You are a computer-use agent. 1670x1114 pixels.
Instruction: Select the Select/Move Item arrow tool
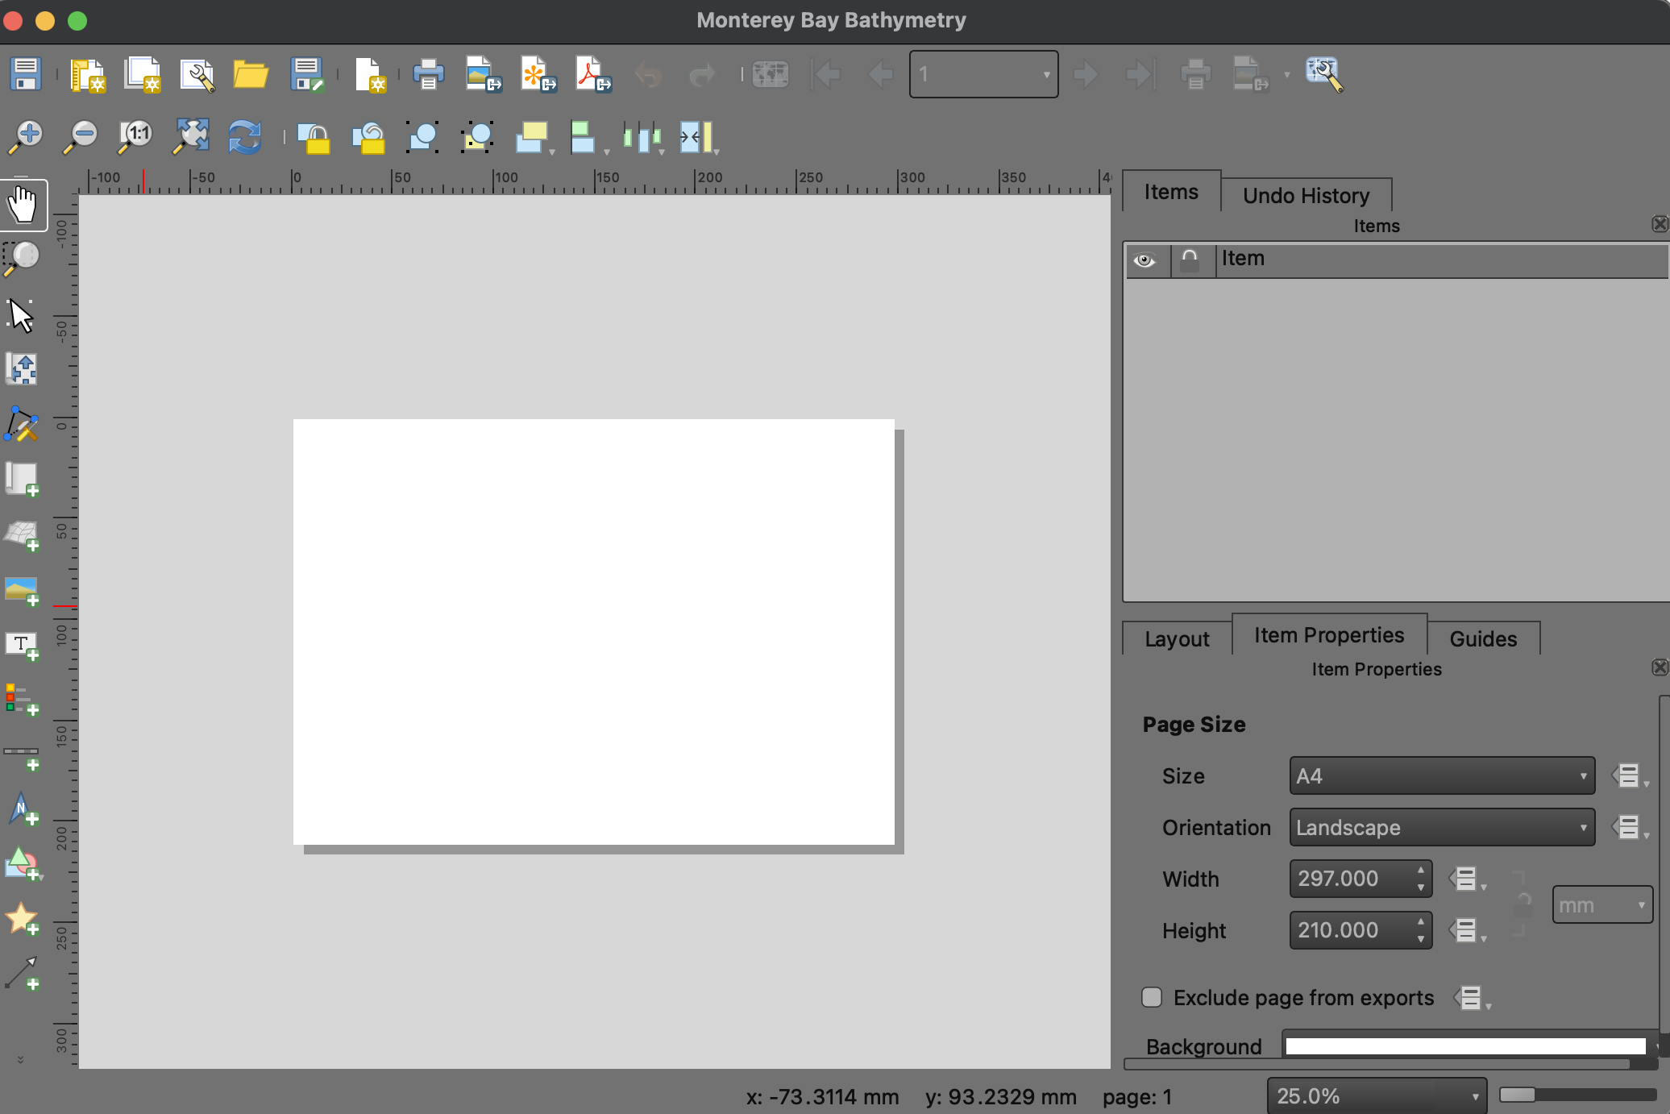tap(22, 315)
